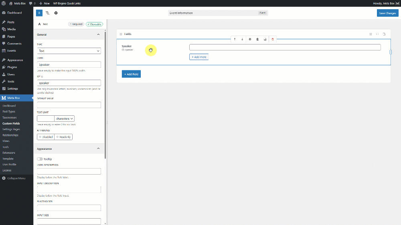Toggle the Cloneable option
Viewport: 401px width, 225px height.
coord(94,24)
